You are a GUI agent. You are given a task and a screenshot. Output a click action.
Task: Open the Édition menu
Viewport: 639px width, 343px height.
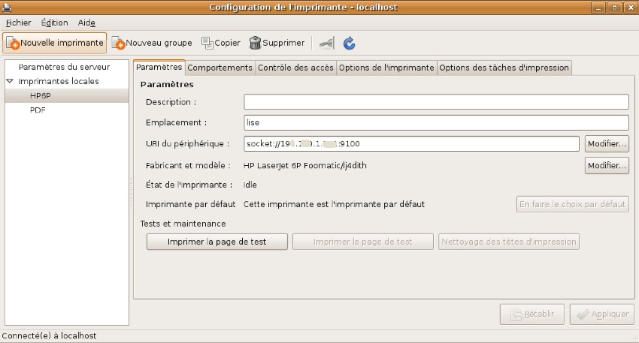pyautogui.click(x=55, y=23)
